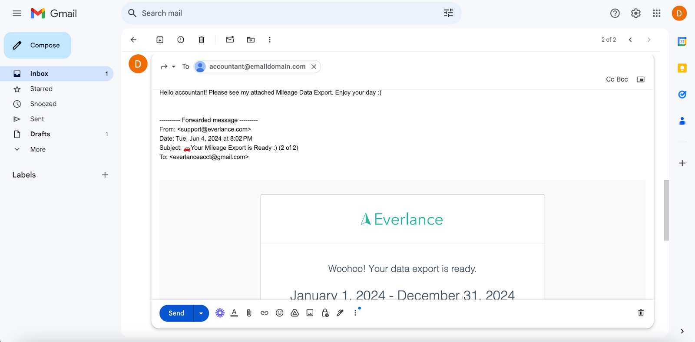
Task: Toggle confidential mode lock icon
Action: click(325, 313)
